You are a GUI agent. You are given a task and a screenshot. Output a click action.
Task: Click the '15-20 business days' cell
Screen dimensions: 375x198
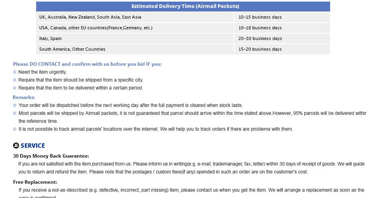(x=282, y=49)
